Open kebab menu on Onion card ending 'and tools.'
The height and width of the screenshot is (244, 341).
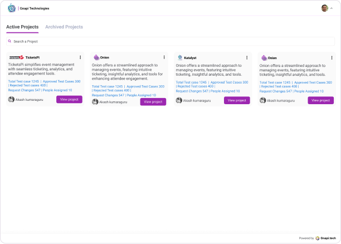332,57
